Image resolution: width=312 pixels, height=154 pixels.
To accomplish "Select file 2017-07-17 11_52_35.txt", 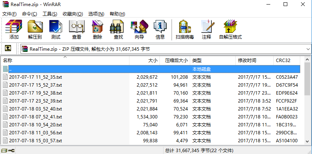I will [36, 77].
